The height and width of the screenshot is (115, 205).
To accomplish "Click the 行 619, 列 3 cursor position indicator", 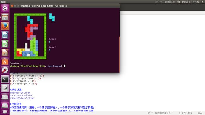I will tap(185, 113).
